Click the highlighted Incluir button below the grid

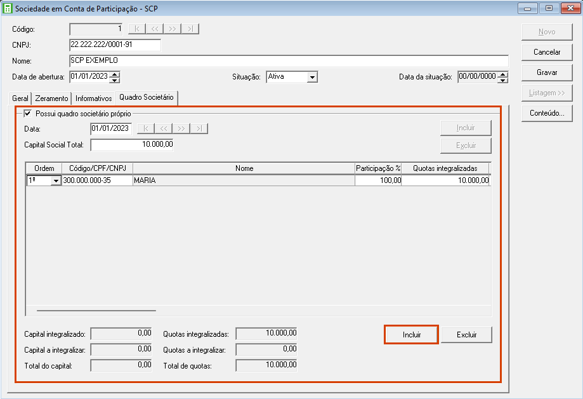pyautogui.click(x=411, y=335)
